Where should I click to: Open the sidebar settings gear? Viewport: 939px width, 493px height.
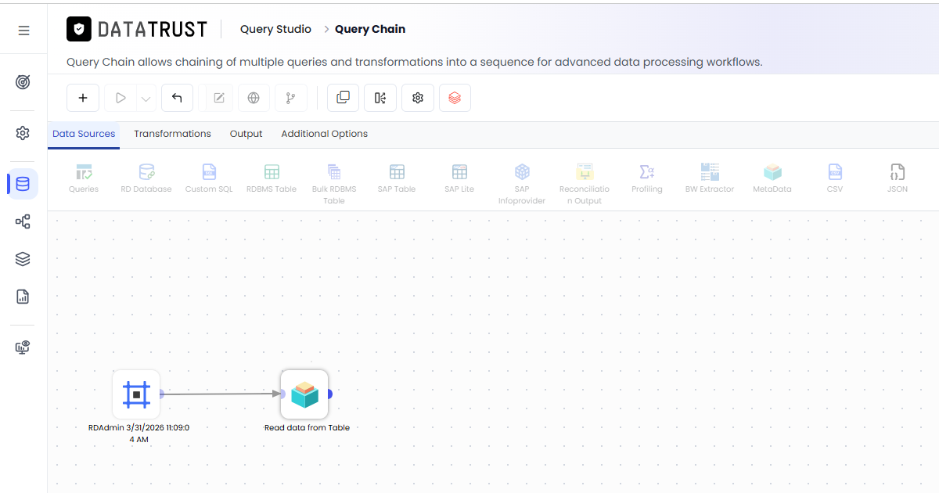click(23, 133)
